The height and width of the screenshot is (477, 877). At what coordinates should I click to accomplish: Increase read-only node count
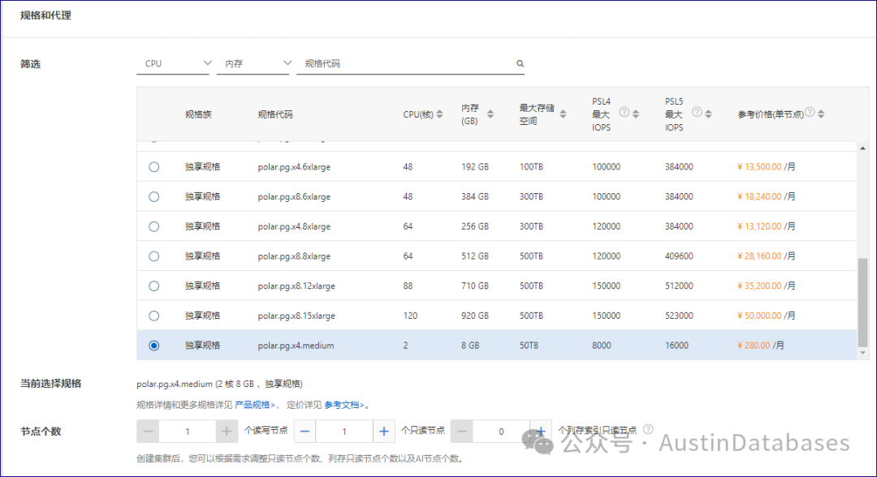pyautogui.click(x=383, y=432)
